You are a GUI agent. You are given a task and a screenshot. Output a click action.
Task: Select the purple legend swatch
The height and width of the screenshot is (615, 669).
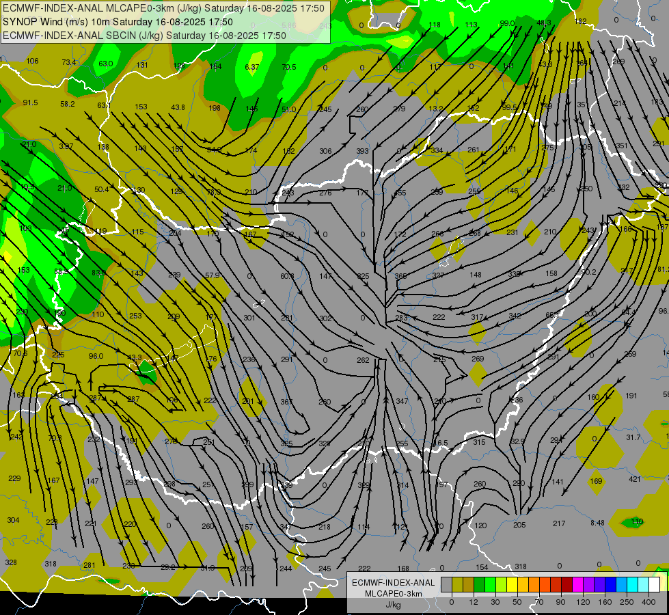pos(589,584)
